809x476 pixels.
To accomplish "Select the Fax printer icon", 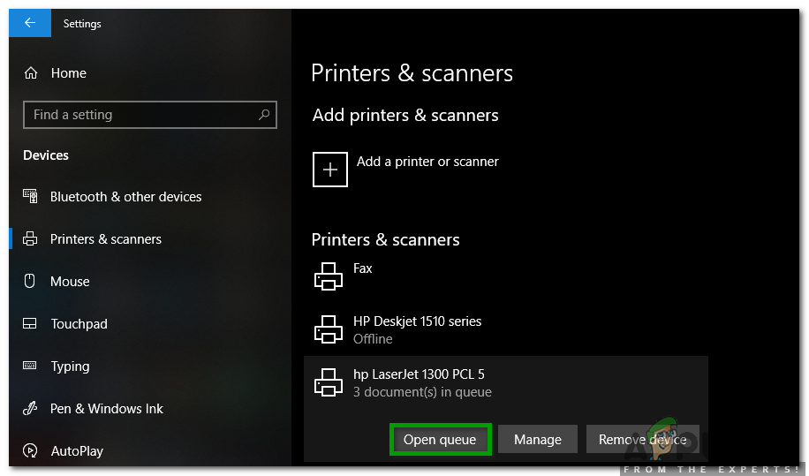I will click(329, 276).
